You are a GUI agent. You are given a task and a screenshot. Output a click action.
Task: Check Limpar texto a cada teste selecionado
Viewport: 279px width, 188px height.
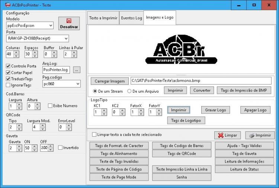tap(94, 135)
